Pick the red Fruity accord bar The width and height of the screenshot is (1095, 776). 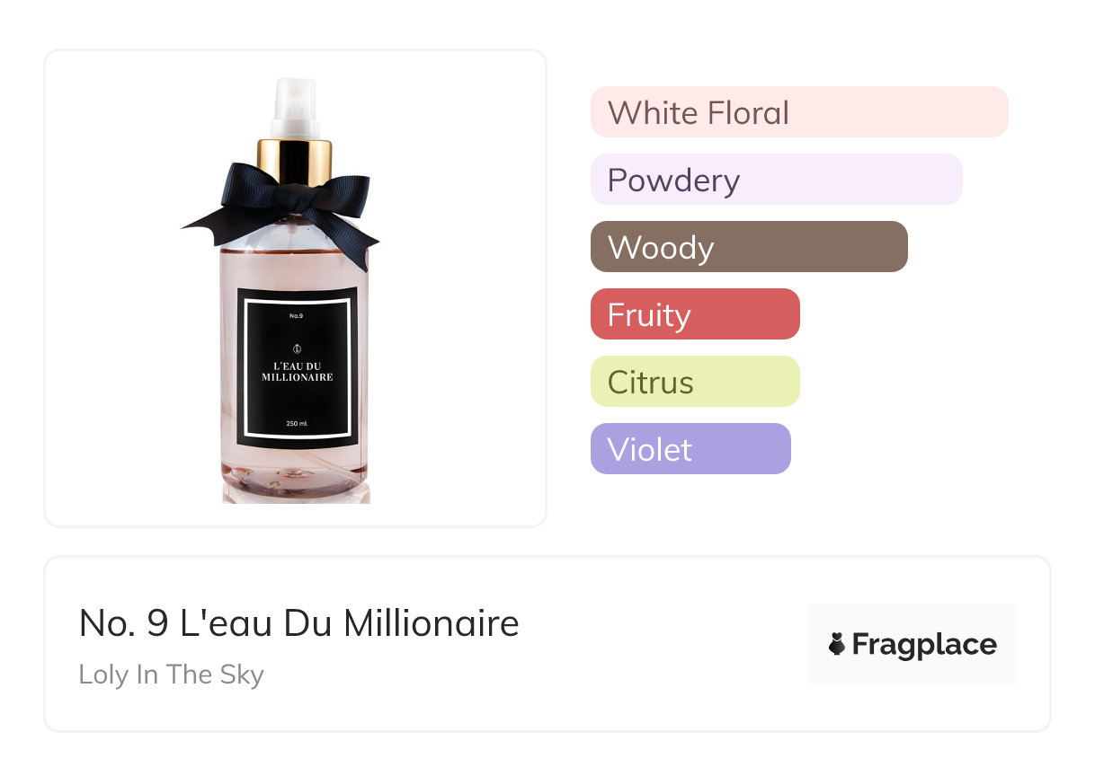coord(695,314)
